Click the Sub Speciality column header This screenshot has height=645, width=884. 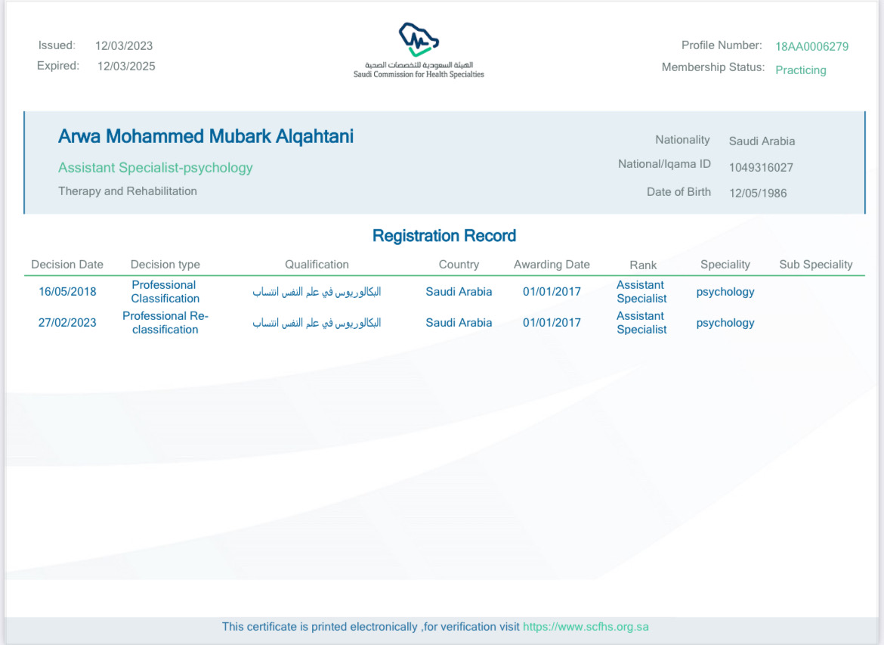[815, 265]
